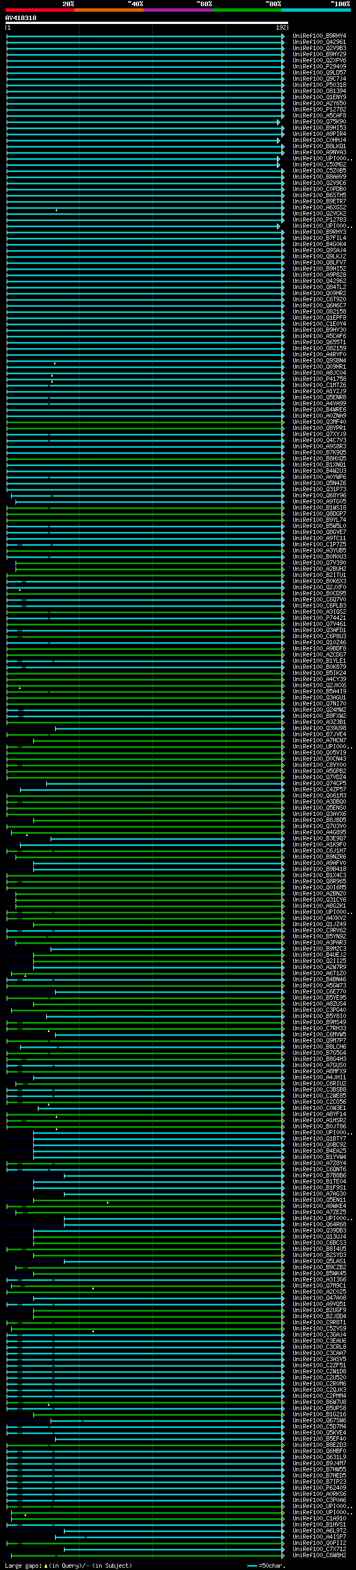Viewport: 356px width, 1570px height.
Task: Select hit label UniRef100_A9PIR4
Action: point(319,134)
